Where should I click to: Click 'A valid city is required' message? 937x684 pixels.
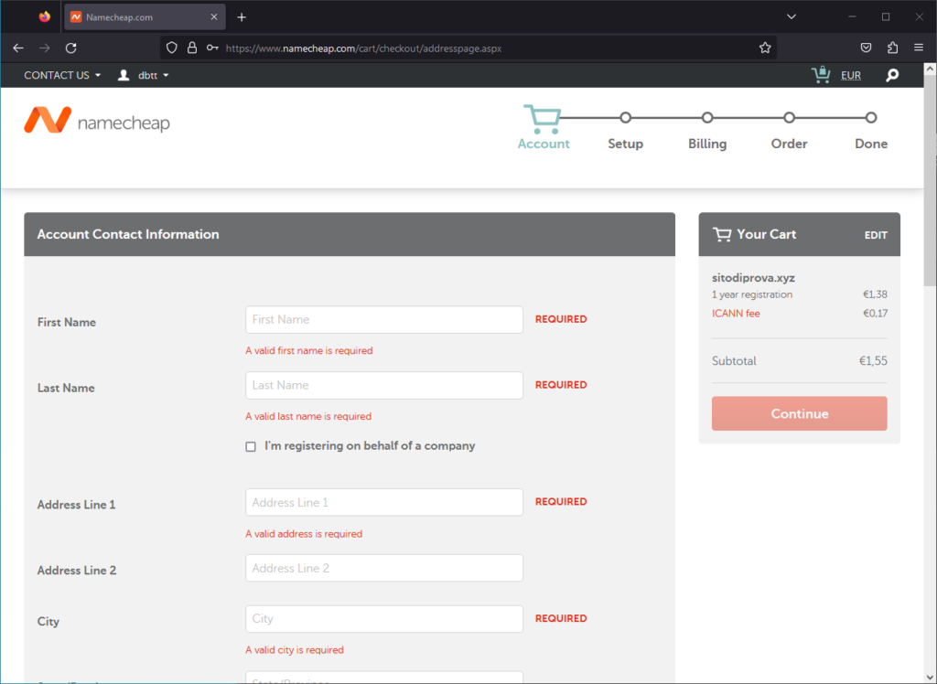point(295,650)
